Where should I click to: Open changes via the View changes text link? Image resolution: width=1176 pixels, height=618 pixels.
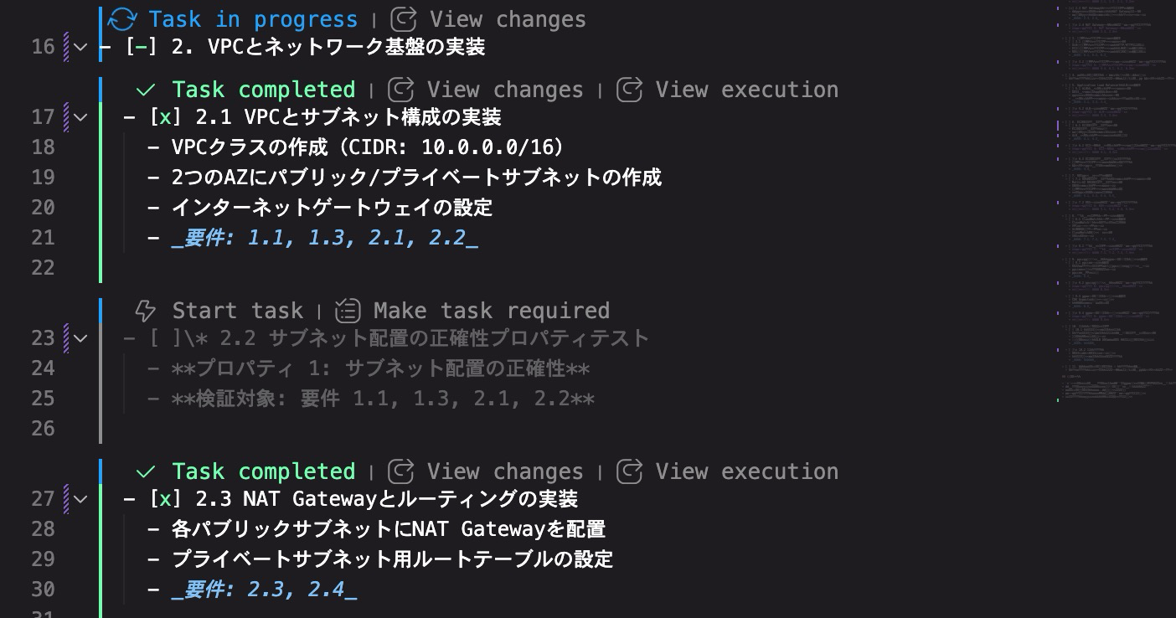tap(508, 18)
